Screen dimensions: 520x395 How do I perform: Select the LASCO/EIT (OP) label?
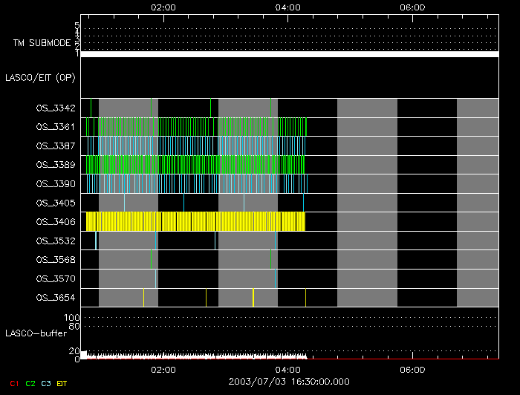pyautogui.click(x=40, y=77)
